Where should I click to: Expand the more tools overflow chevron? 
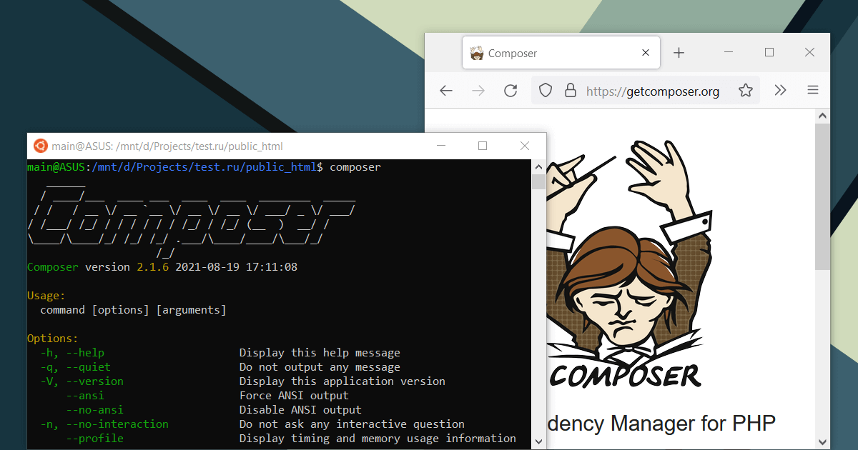click(x=780, y=91)
